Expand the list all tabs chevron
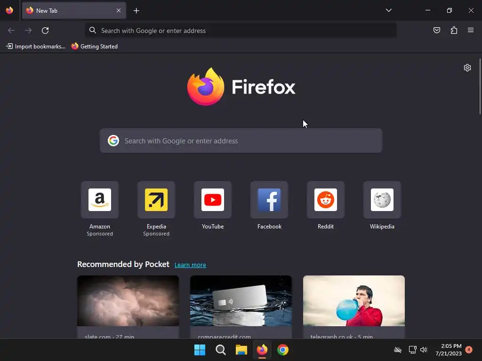The height and width of the screenshot is (361, 482). click(388, 10)
